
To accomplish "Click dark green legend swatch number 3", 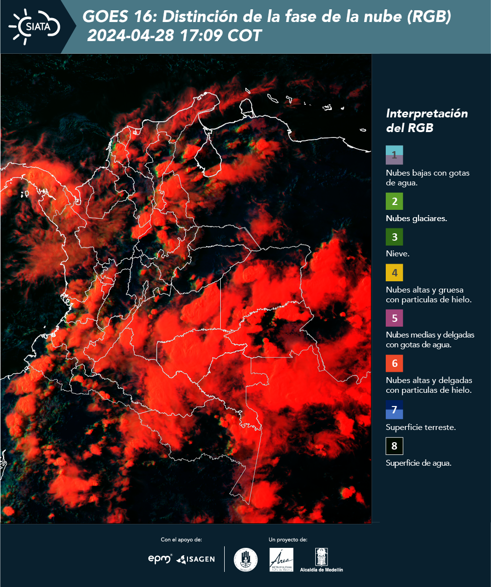I will [x=394, y=237].
